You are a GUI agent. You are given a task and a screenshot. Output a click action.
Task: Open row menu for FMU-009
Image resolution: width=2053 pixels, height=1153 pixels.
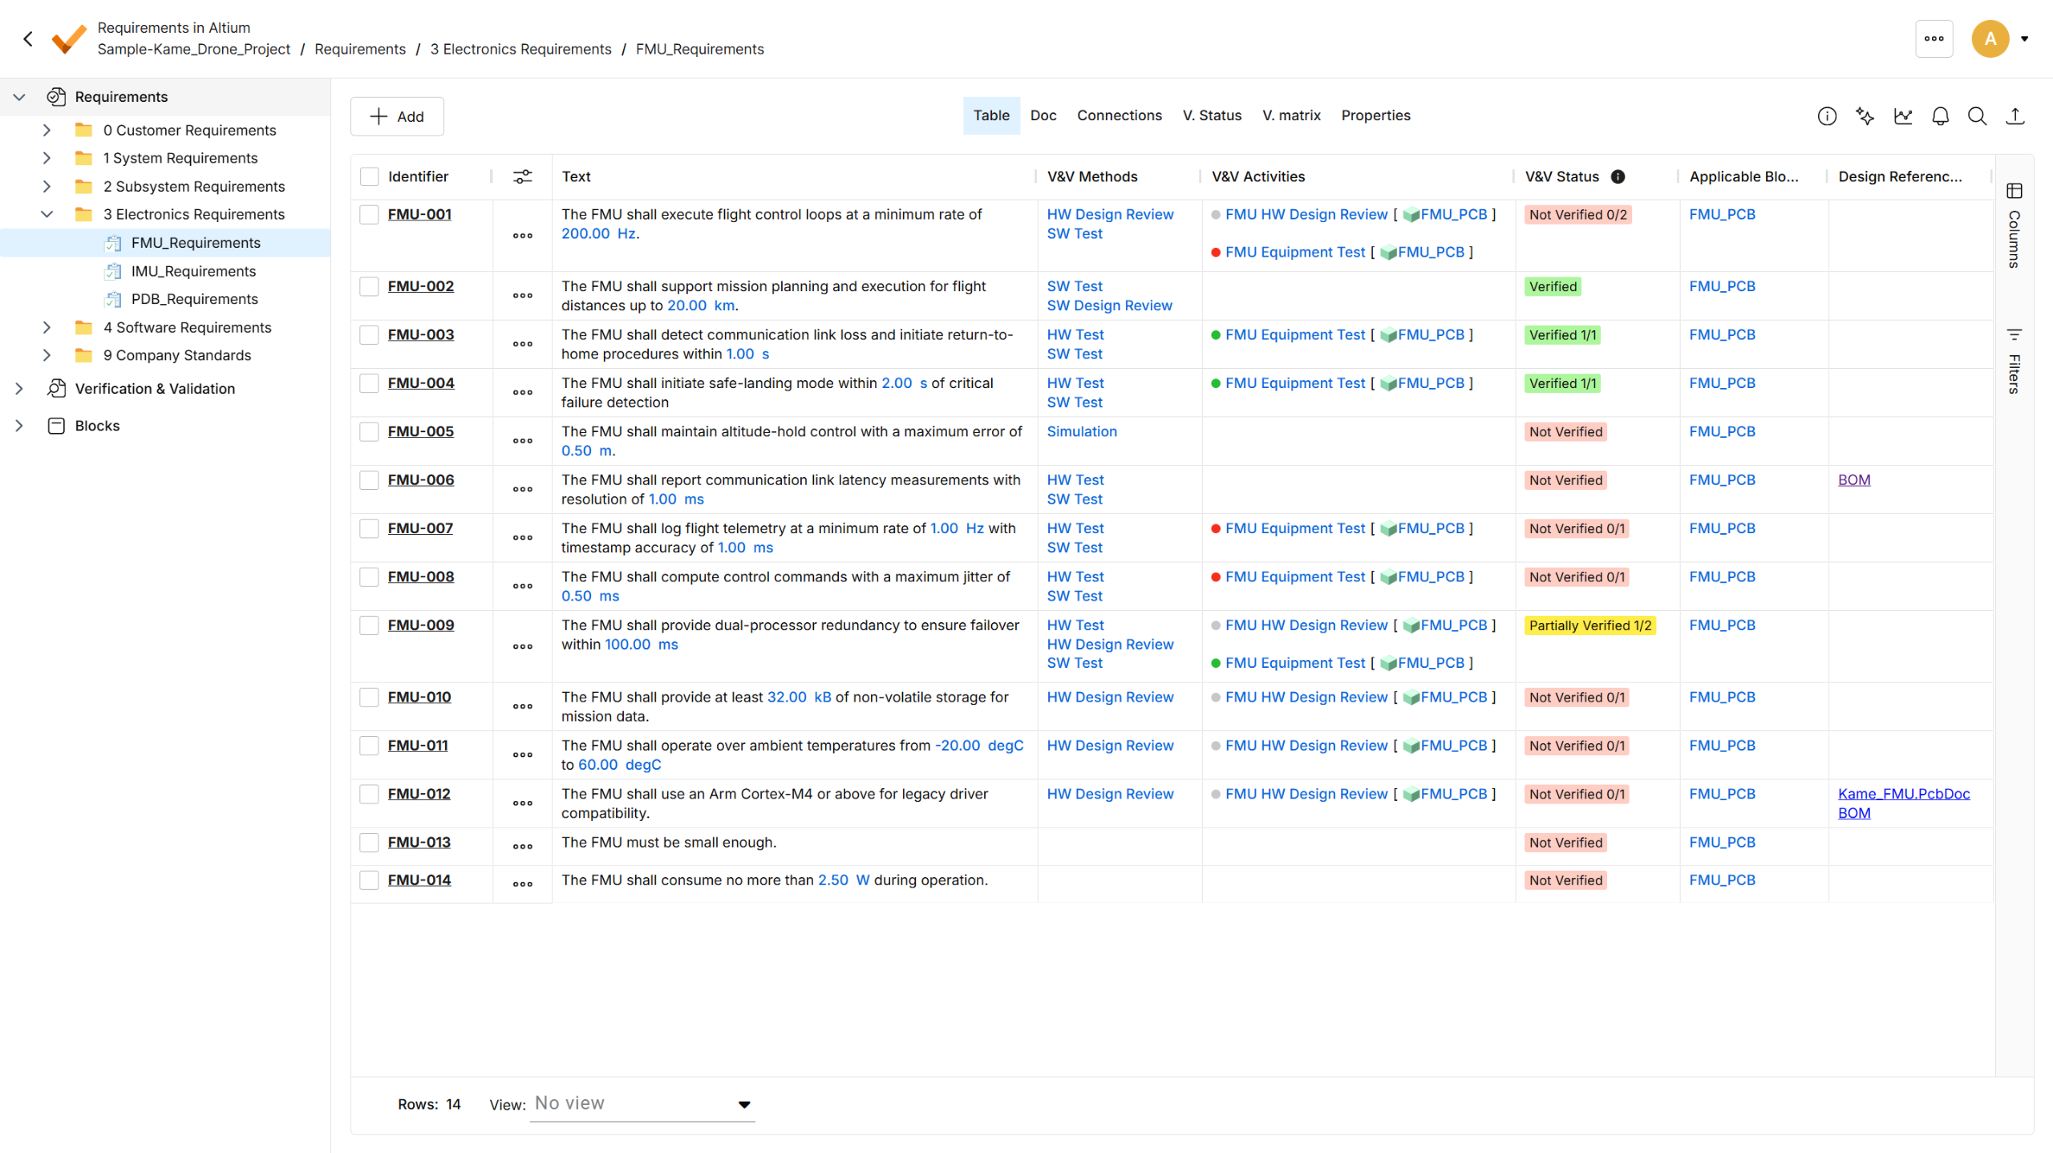tap(522, 646)
